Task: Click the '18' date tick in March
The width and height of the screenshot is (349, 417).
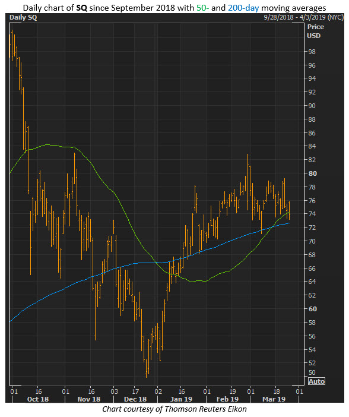Action: pos(277,391)
